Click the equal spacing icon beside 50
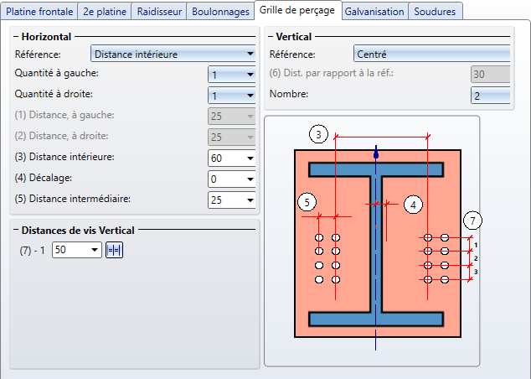Image resolution: width=531 pixels, height=379 pixels. pos(114,250)
